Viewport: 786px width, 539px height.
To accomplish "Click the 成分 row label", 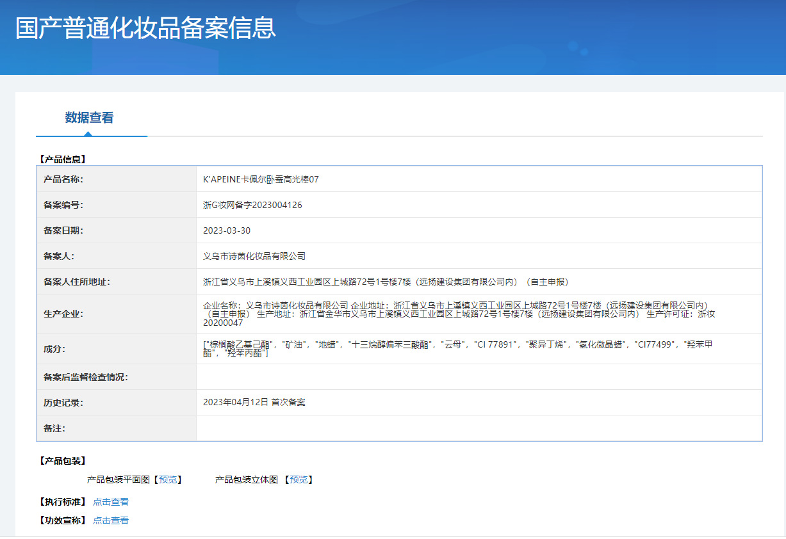I will coord(54,349).
